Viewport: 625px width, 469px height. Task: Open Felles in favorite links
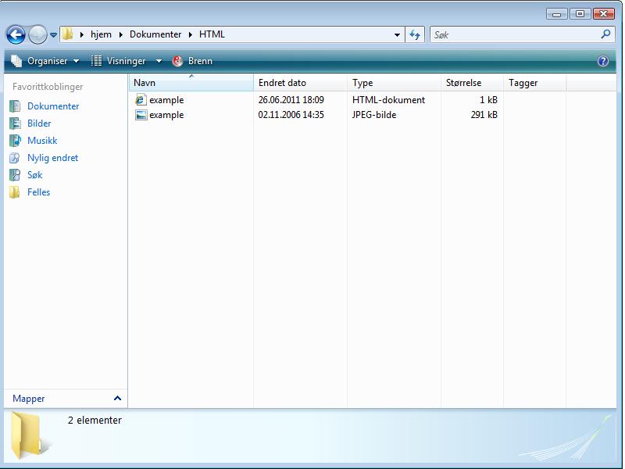[x=38, y=192]
